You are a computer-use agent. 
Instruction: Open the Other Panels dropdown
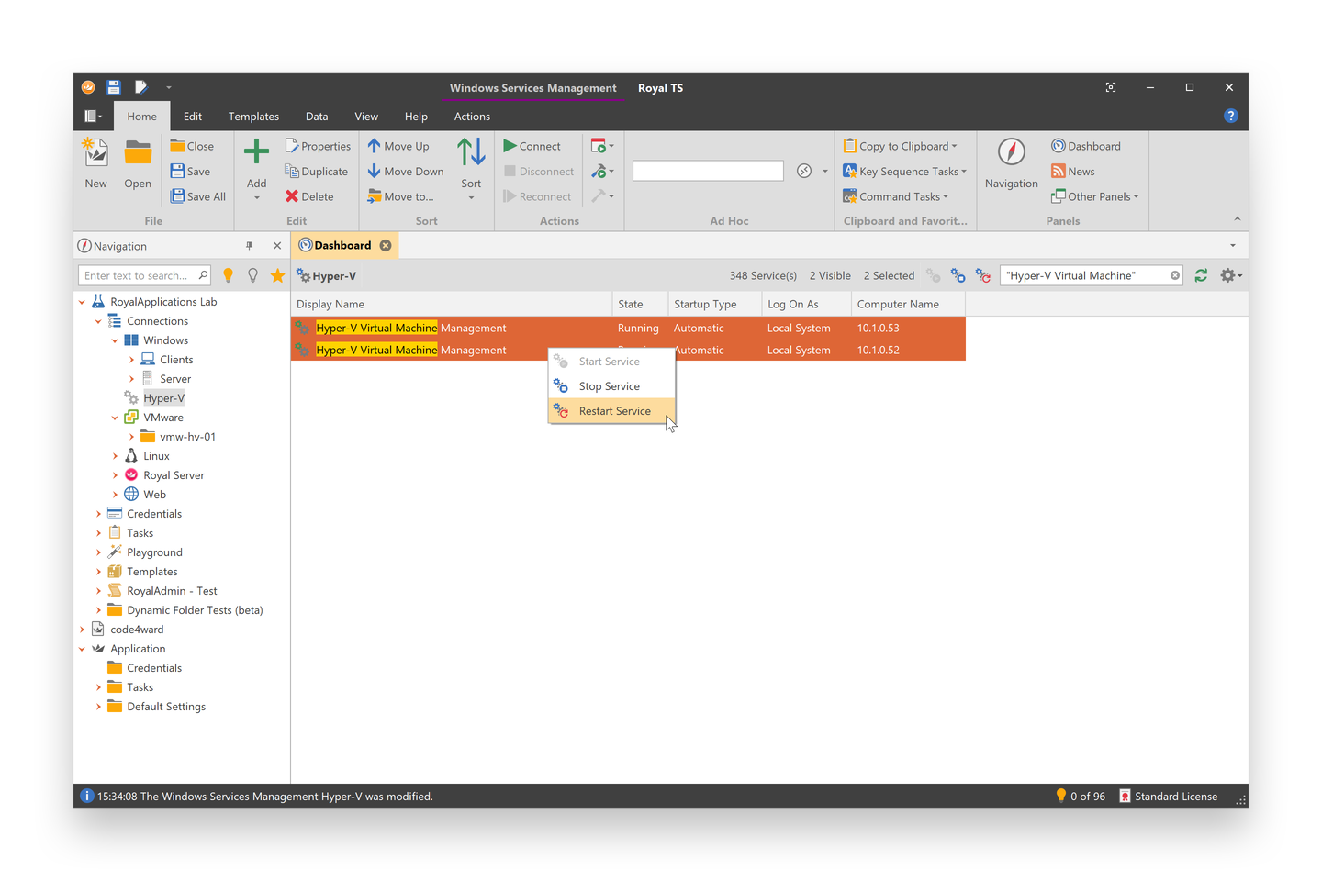1095,195
